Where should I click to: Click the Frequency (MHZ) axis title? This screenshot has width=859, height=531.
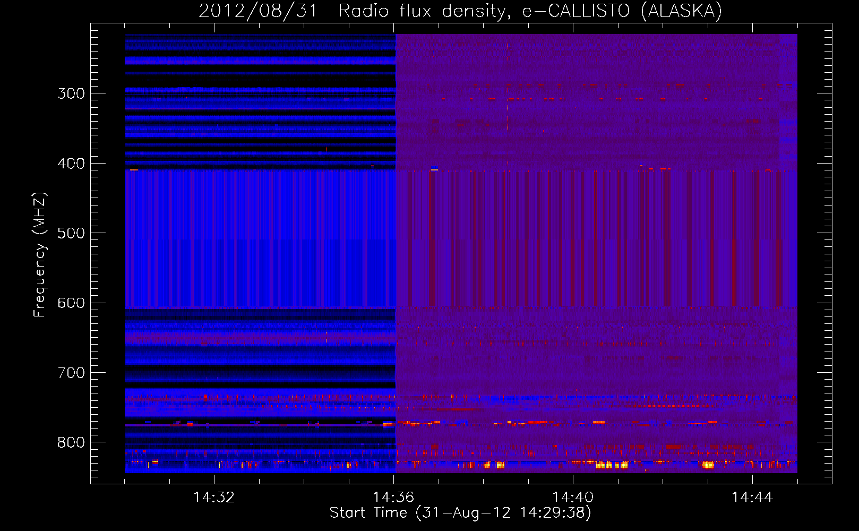coord(40,254)
